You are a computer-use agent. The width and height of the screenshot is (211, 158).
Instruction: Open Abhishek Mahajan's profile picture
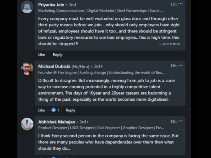click(x=27, y=124)
